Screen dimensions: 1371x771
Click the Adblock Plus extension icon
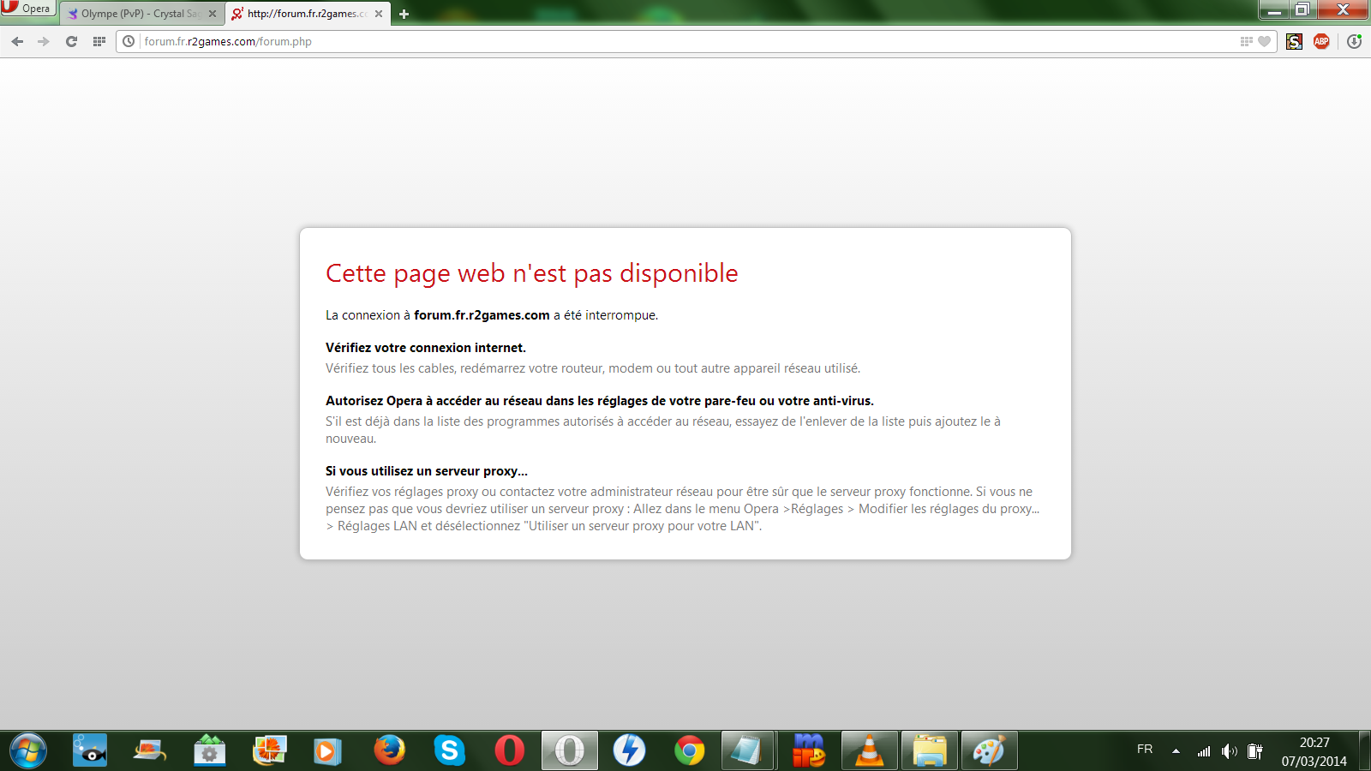click(x=1321, y=41)
